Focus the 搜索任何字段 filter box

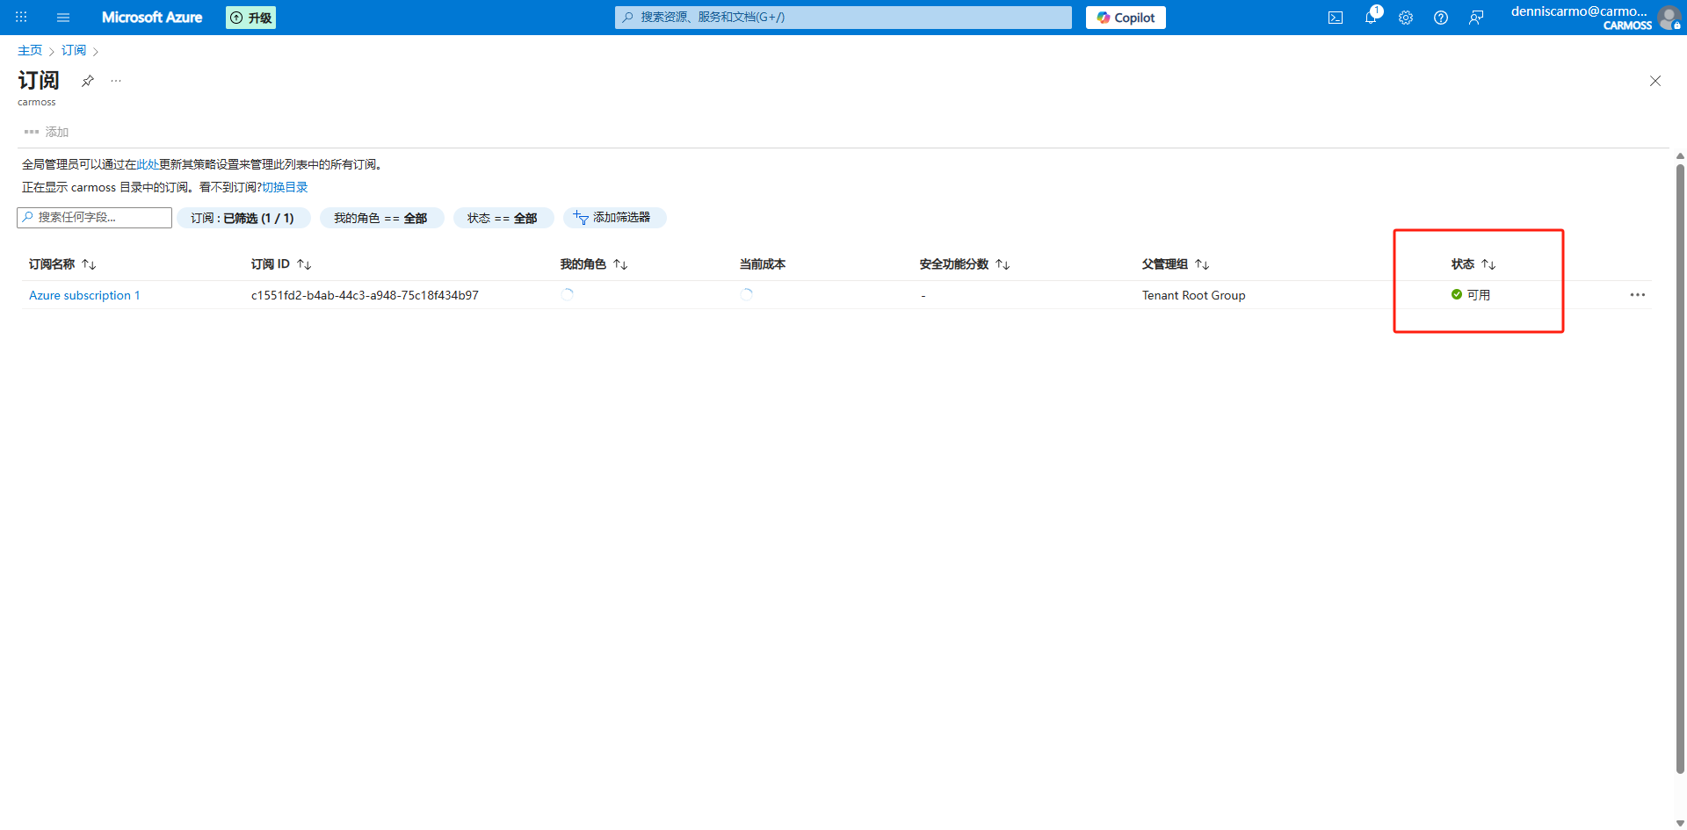coord(95,218)
